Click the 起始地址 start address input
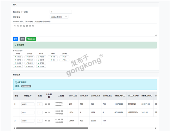The width and height of the screenshot is (170, 131). coord(61,12)
